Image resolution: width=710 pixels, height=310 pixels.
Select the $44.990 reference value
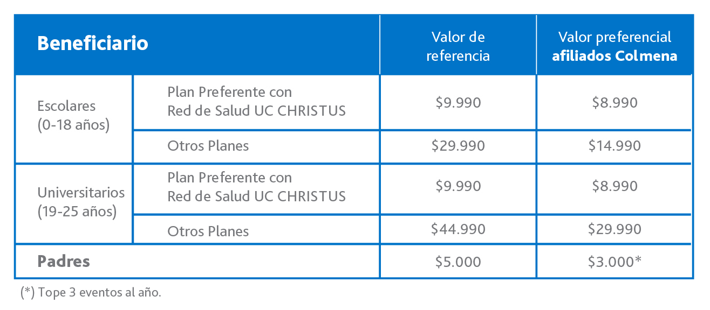[458, 229]
